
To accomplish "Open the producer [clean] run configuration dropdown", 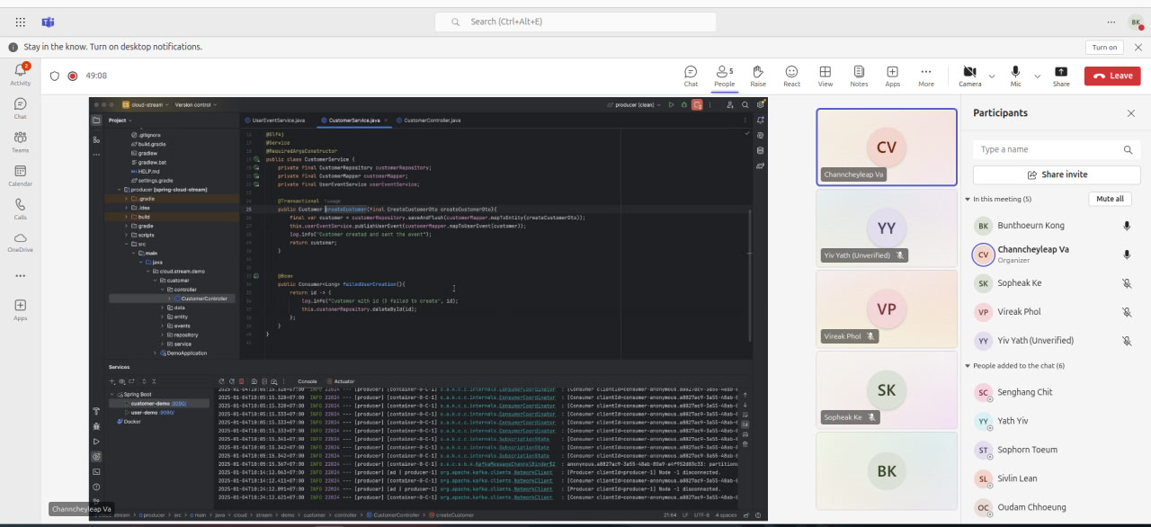I will pos(635,105).
